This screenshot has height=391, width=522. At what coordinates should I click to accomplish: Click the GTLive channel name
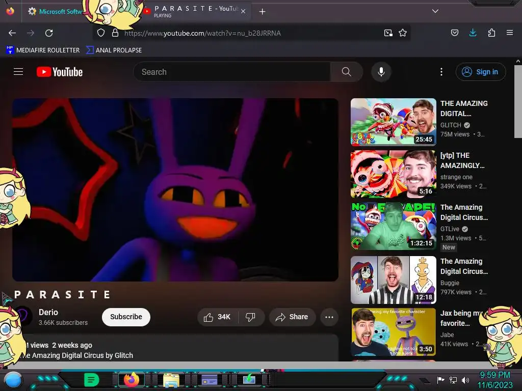click(450, 229)
